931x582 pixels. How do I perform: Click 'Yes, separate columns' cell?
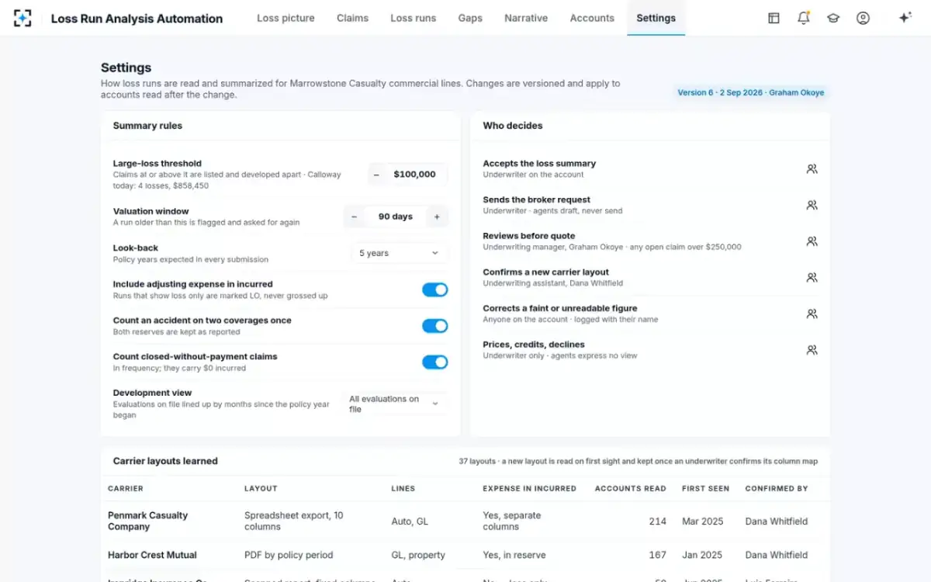[512, 521]
